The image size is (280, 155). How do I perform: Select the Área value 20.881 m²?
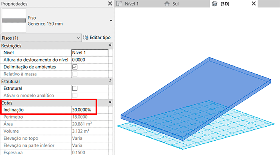point(82,124)
